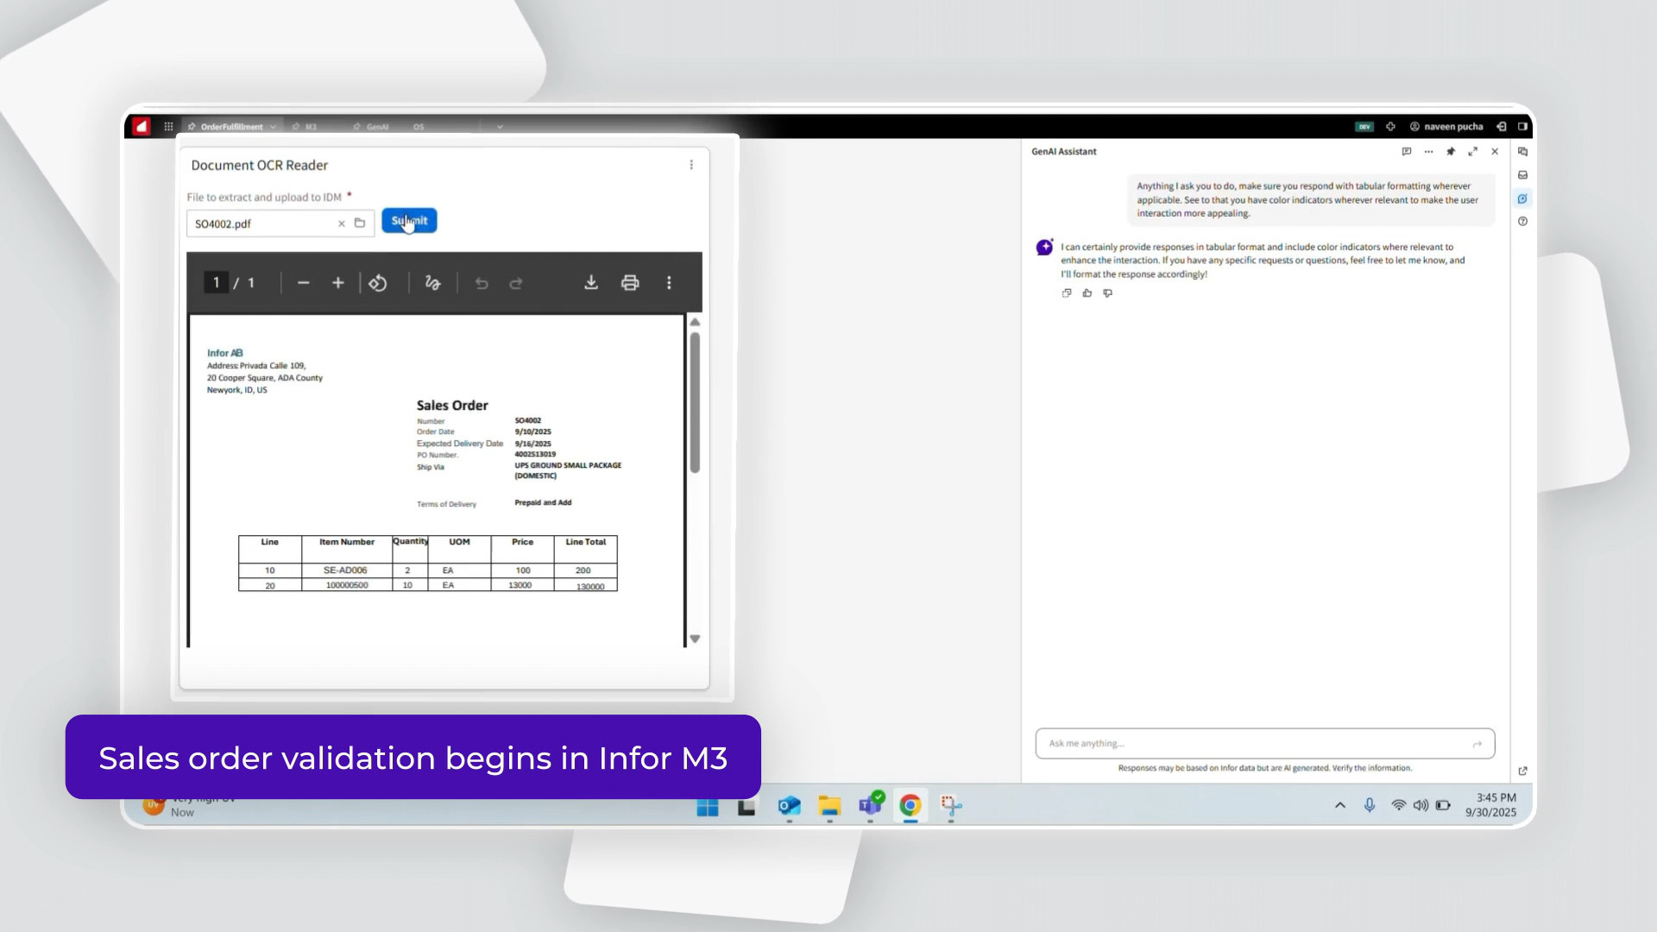Click the SO4002.pdf file input field
The width and height of the screenshot is (1657, 932).
pos(280,224)
